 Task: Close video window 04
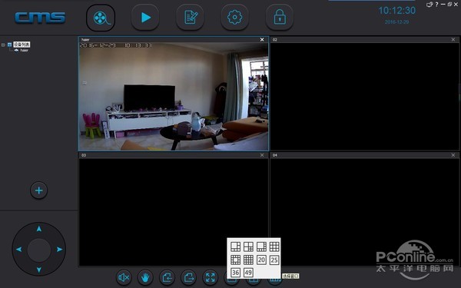453,155
